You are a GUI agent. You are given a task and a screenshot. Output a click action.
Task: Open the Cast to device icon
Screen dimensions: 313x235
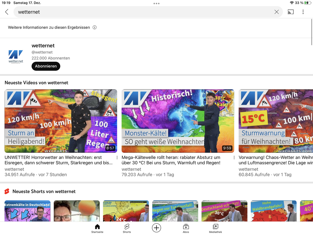[x=291, y=12]
